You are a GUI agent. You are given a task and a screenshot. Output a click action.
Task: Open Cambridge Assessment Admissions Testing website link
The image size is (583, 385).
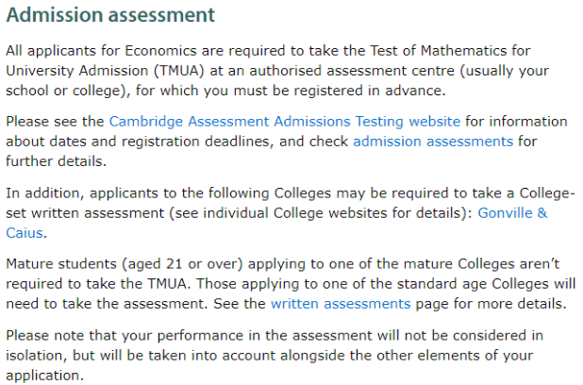(285, 122)
